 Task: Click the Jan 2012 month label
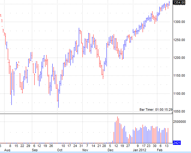140,150
